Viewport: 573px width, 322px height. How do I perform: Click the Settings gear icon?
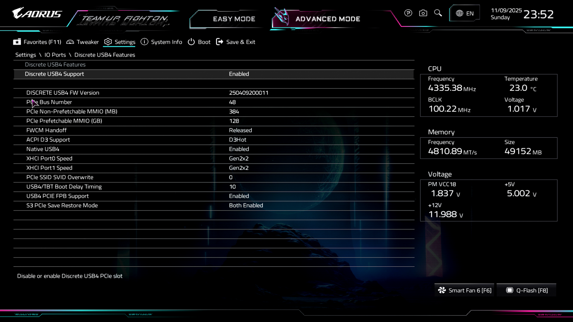point(108,42)
